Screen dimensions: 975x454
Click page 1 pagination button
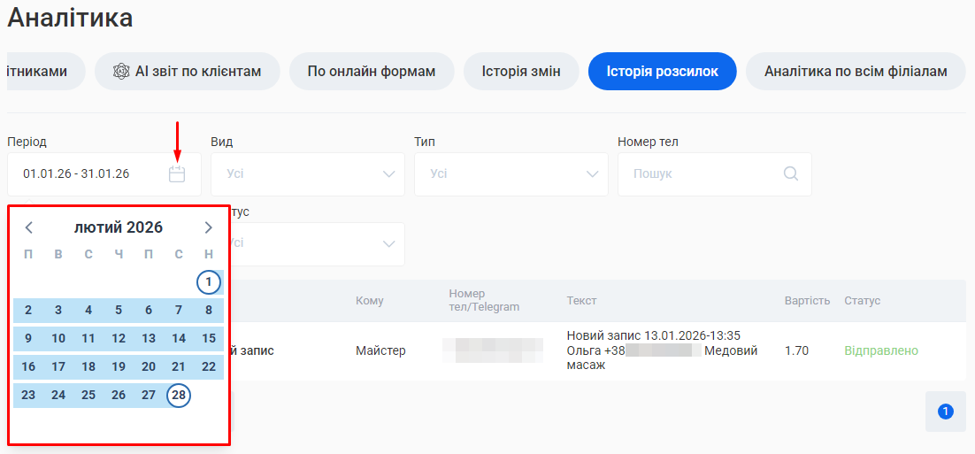click(x=945, y=412)
